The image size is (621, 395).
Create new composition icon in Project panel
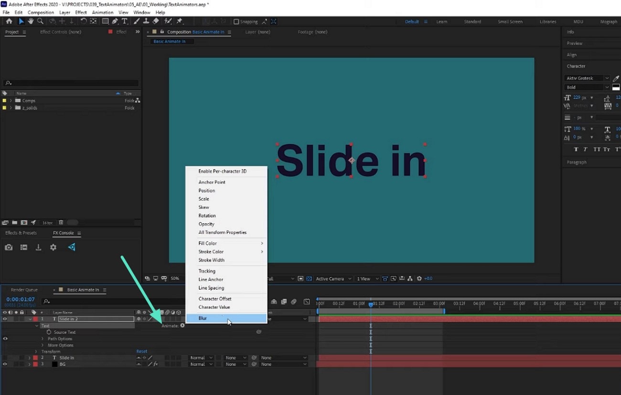tap(24, 222)
